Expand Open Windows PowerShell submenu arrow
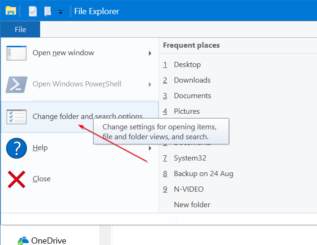 tap(150, 84)
